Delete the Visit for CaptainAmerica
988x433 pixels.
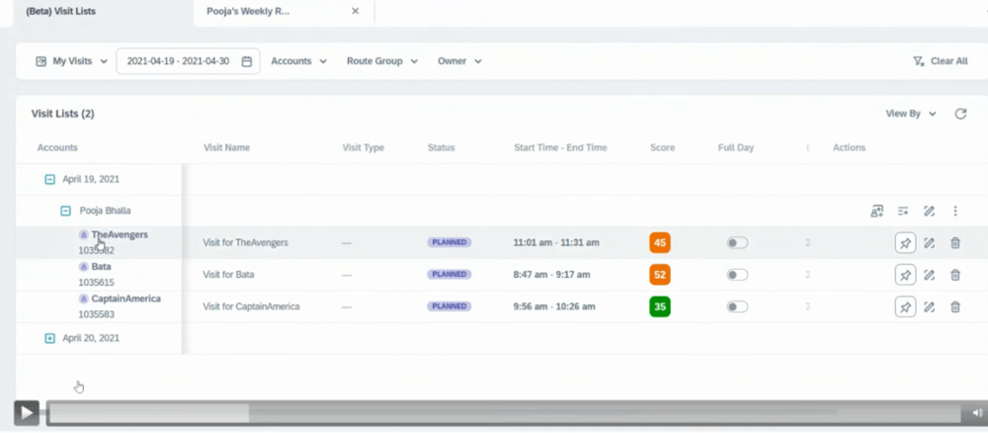coord(955,306)
